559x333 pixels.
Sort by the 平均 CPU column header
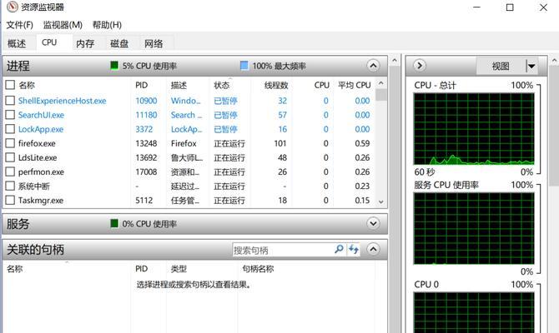coord(355,85)
